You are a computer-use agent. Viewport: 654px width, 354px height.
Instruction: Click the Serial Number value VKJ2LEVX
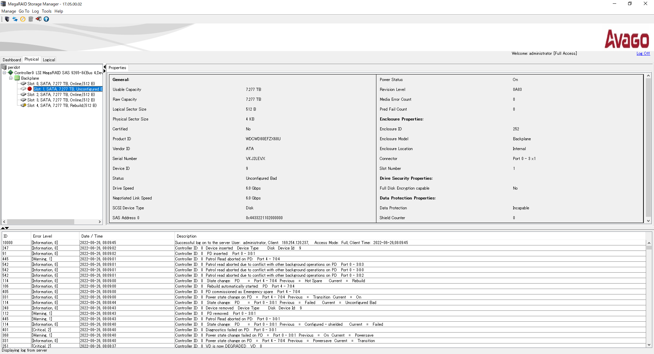pyautogui.click(x=255, y=159)
